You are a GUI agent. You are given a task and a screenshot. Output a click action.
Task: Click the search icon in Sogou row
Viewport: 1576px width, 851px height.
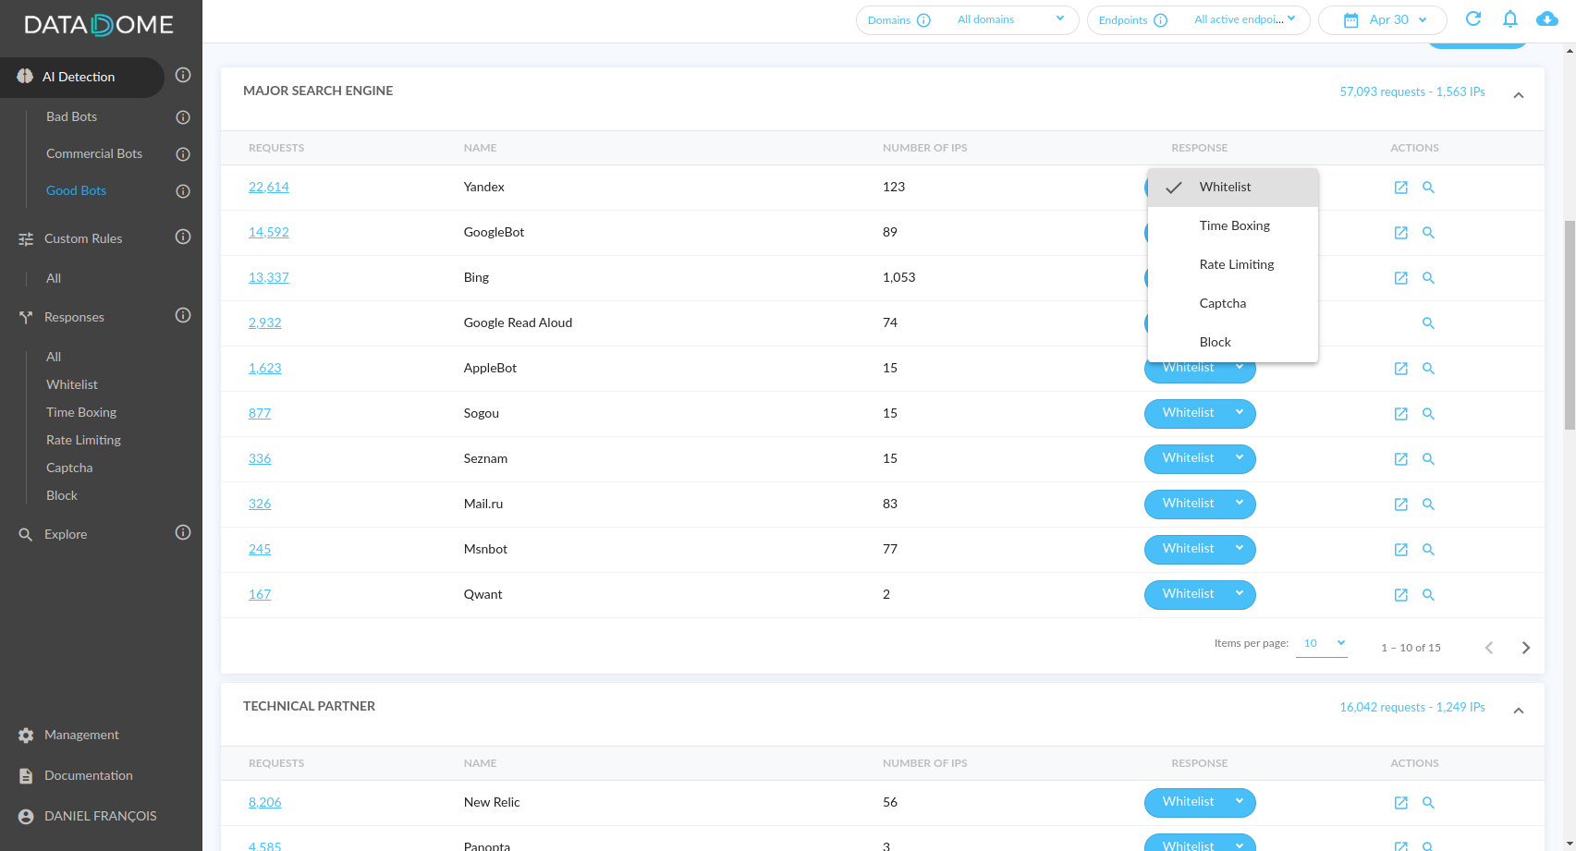click(1428, 414)
